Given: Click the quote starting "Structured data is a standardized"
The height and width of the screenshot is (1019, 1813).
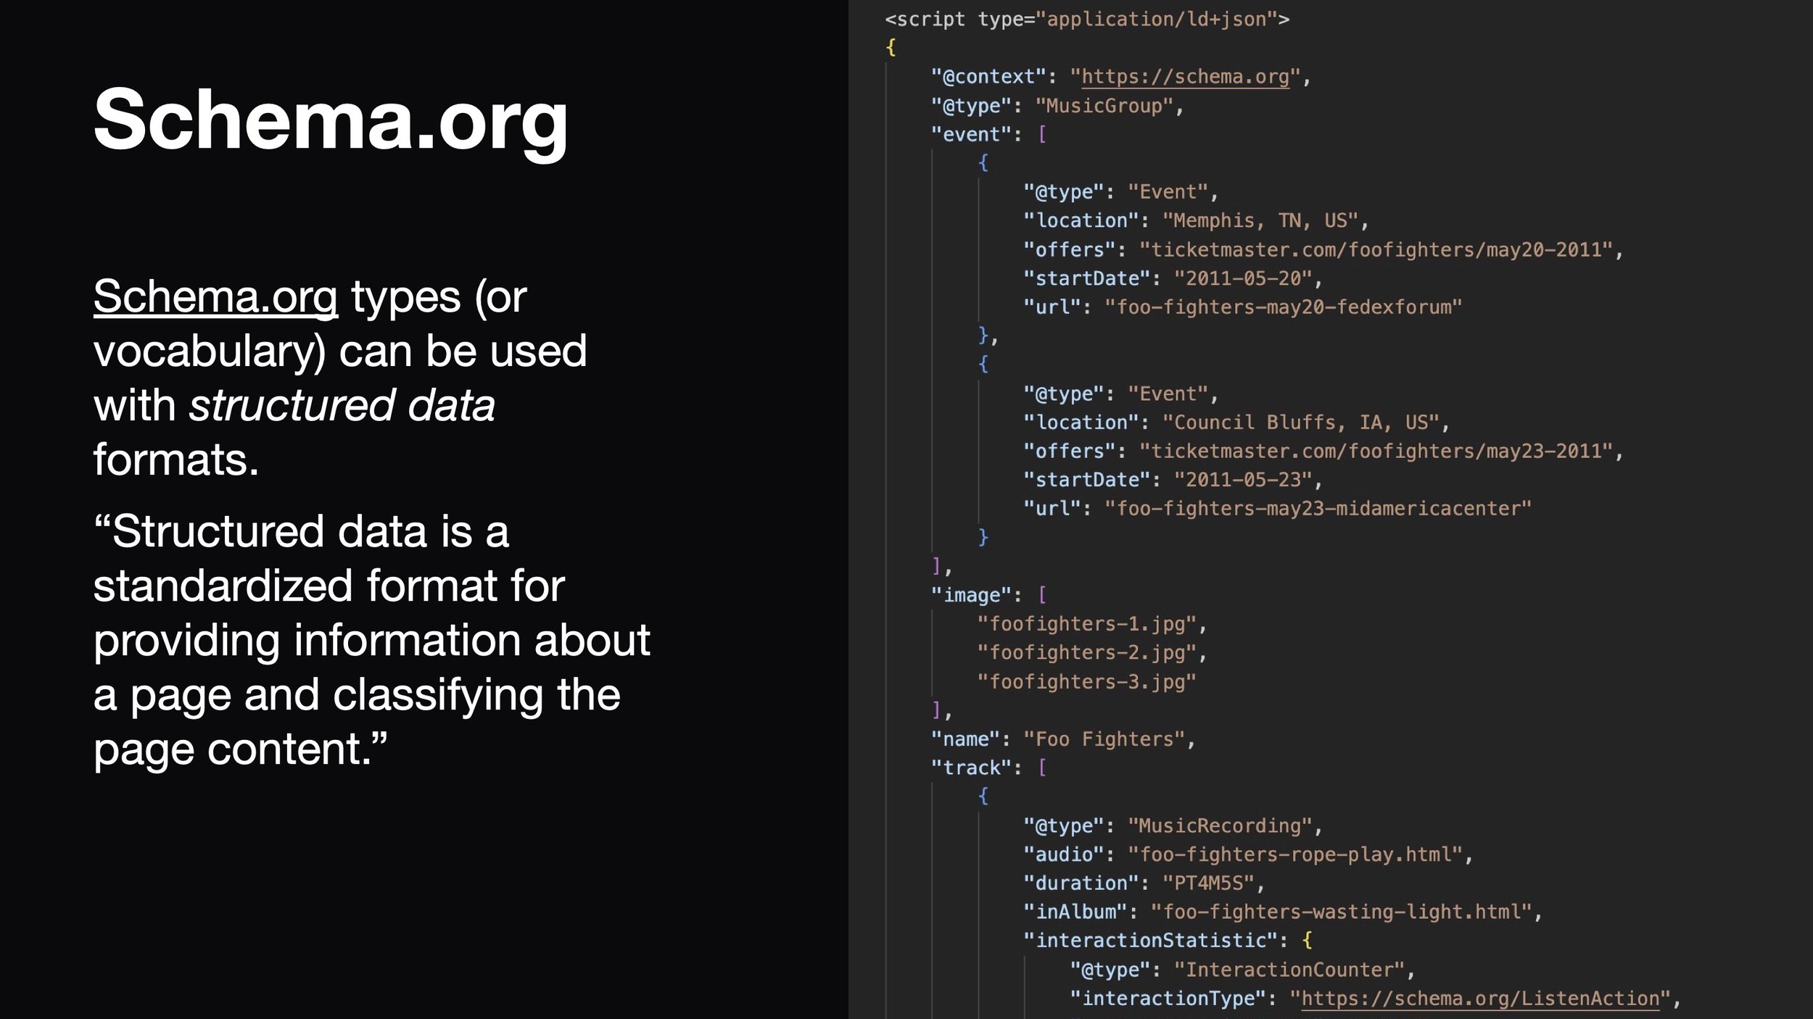Looking at the screenshot, I should point(371,640).
